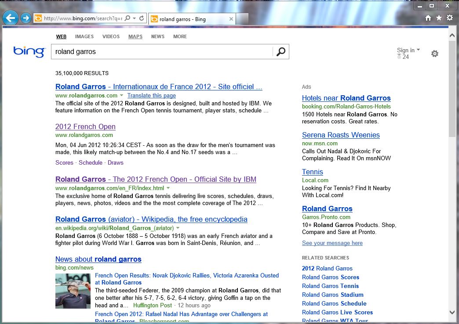
Task: Select 2012 Roland Garros related search
Action: pos(327,268)
